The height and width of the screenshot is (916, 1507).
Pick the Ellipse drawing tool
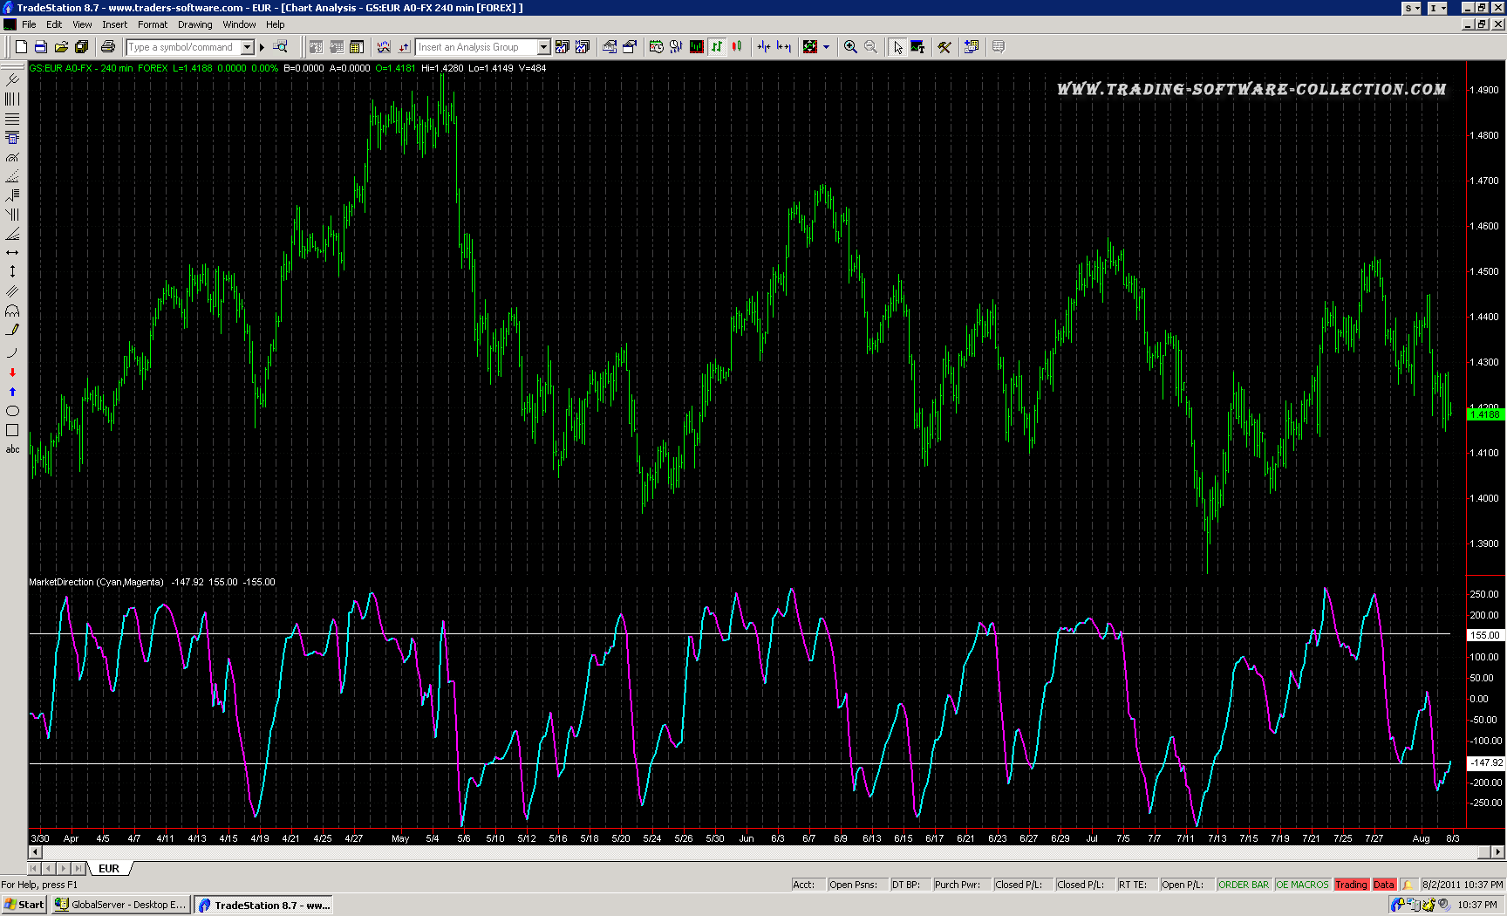(x=12, y=411)
